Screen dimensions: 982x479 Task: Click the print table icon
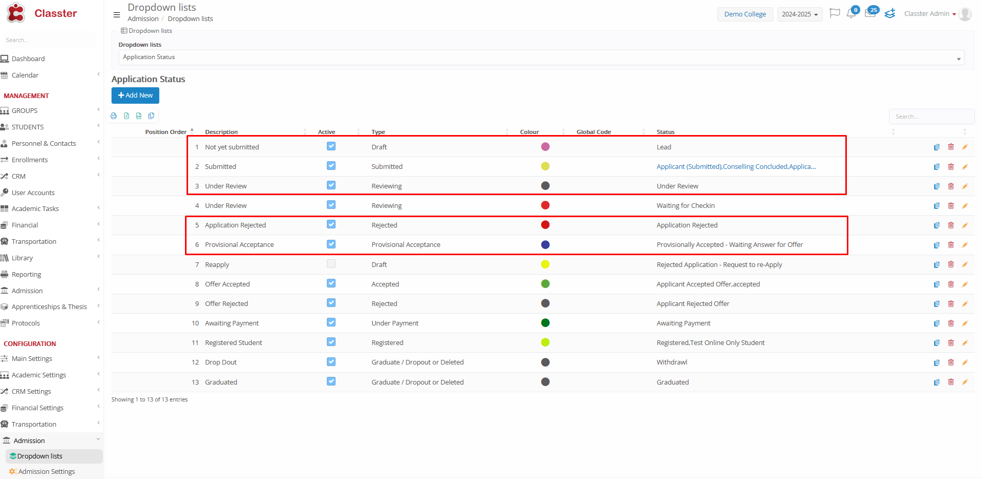pos(114,116)
